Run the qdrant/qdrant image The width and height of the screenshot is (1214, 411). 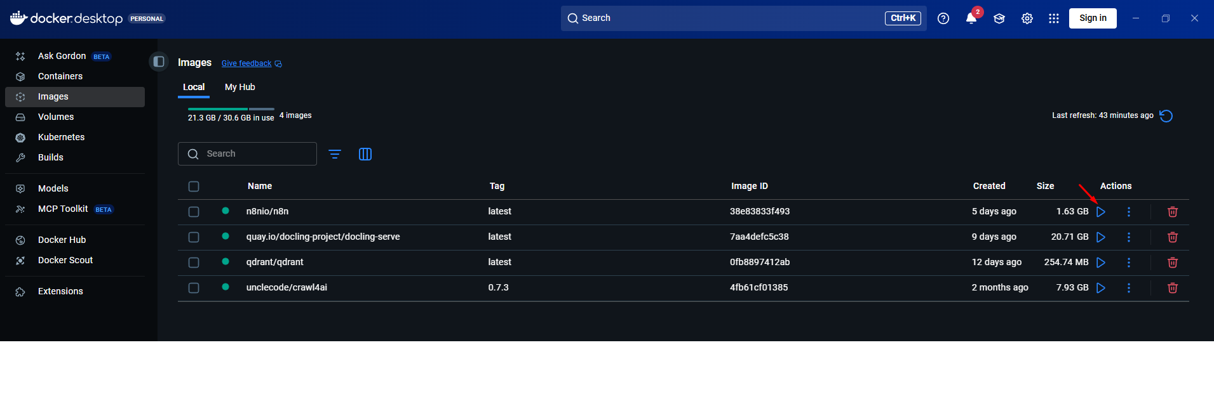click(x=1101, y=263)
